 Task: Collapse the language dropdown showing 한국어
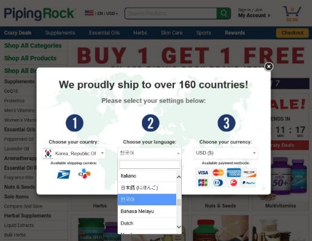click(149, 153)
